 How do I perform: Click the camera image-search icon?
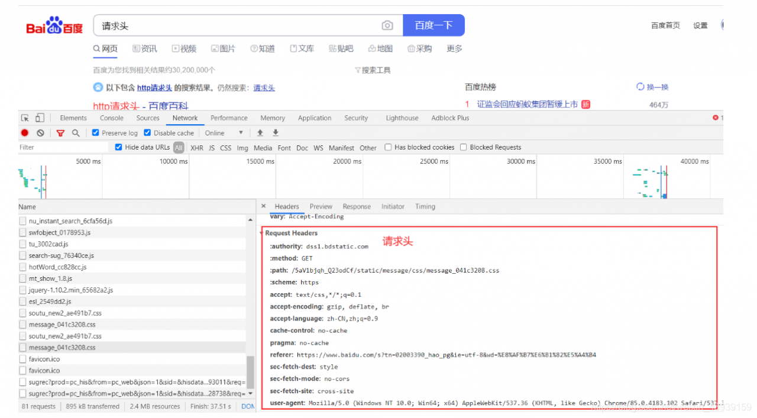point(387,25)
